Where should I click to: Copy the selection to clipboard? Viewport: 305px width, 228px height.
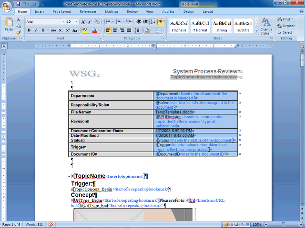click(18, 26)
